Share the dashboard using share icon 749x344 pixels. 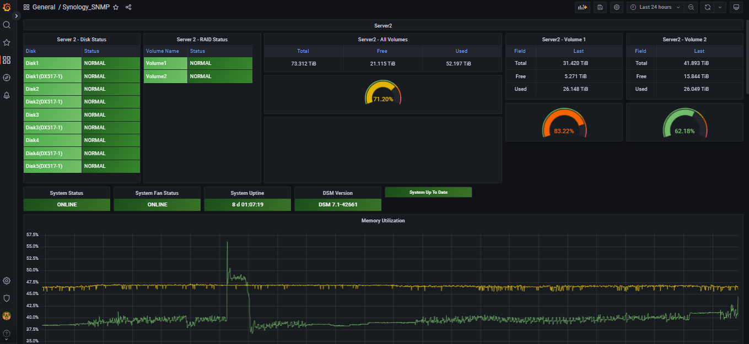(128, 7)
